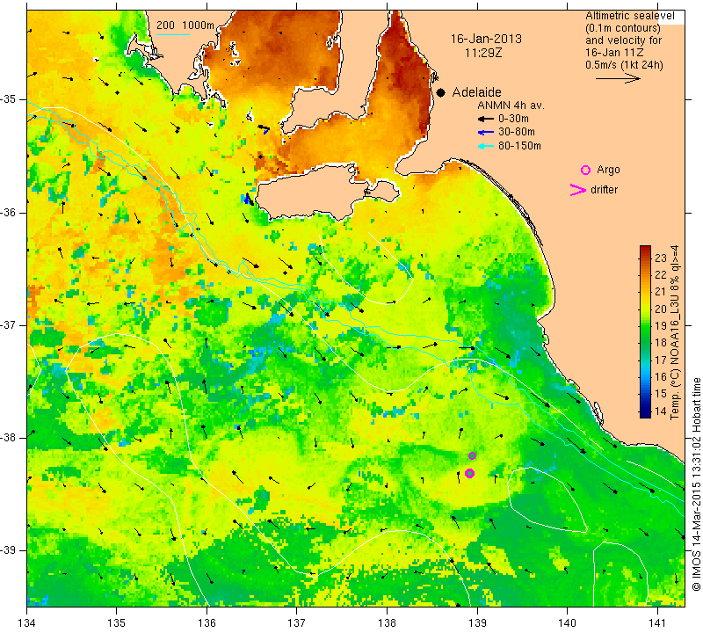Click the 16-Jan-2013 date label
703x633 pixels.
pyautogui.click(x=486, y=39)
